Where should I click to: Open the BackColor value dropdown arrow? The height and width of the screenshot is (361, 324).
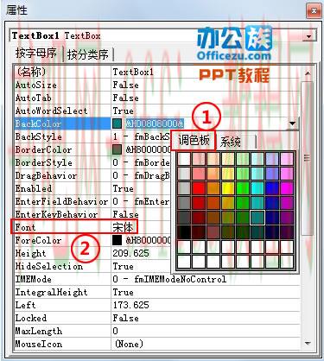pos(293,123)
